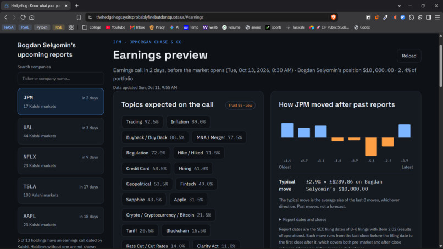This screenshot has width=443, height=249.
Task: Open the tab groups grid icon in bookmarks bar
Action: (x=71, y=27)
